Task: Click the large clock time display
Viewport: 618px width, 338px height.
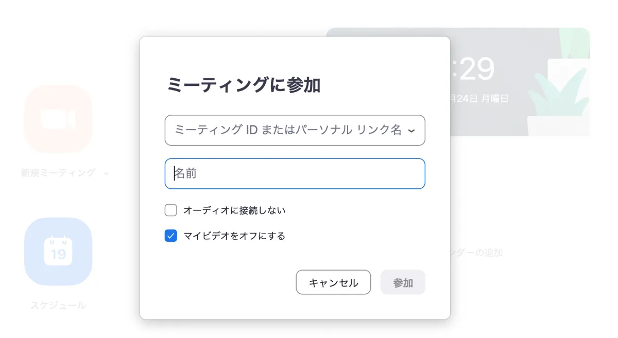Action: pos(473,69)
